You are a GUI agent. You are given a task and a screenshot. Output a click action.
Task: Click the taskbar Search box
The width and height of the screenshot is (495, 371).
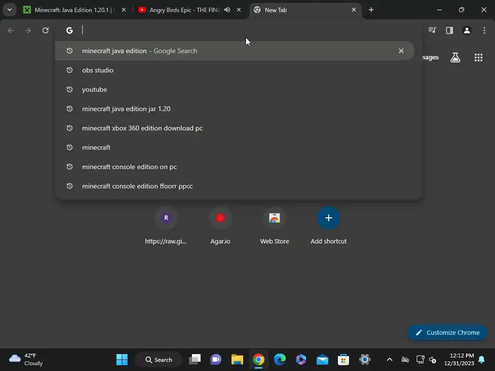coord(159,359)
